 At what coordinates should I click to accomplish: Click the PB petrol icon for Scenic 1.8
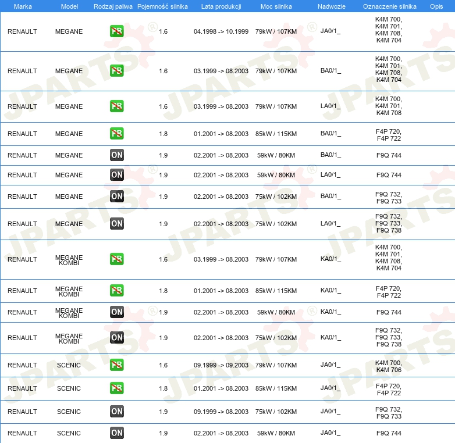[x=116, y=388]
